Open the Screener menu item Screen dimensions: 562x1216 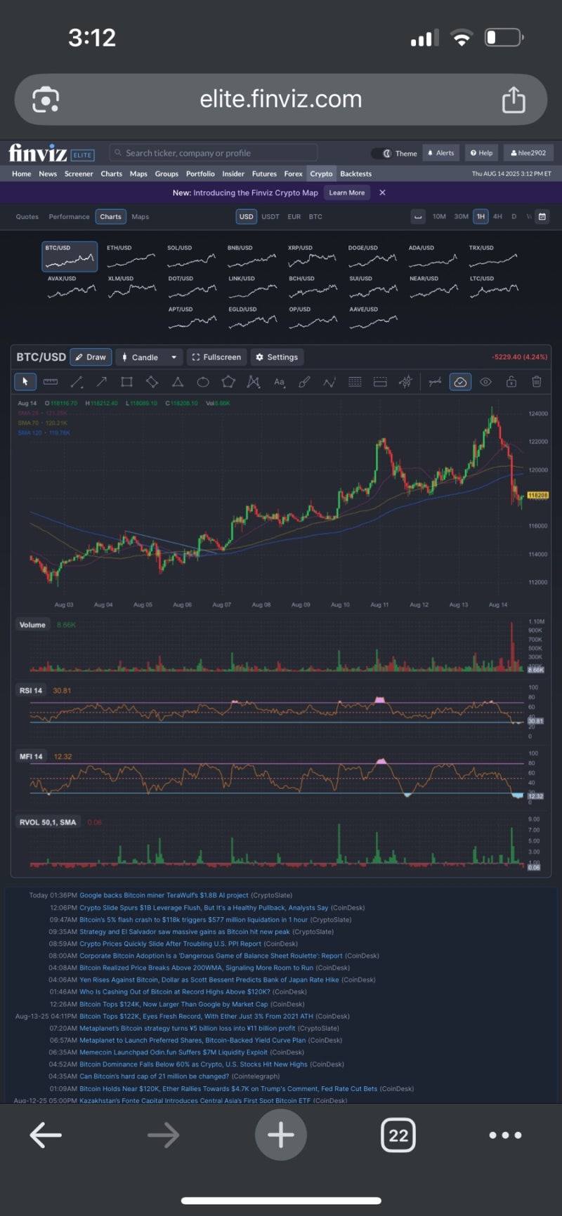coord(79,174)
